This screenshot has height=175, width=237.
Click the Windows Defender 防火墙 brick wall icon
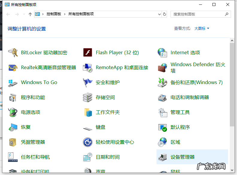coord(162,68)
